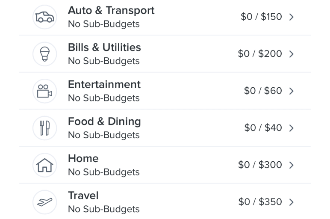This screenshot has height=219, width=330.
Task: Expand the Entertainment chevron arrow
Action: [x=291, y=91]
